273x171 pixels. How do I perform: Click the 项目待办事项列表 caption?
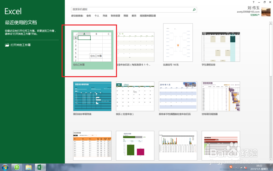point(82,114)
